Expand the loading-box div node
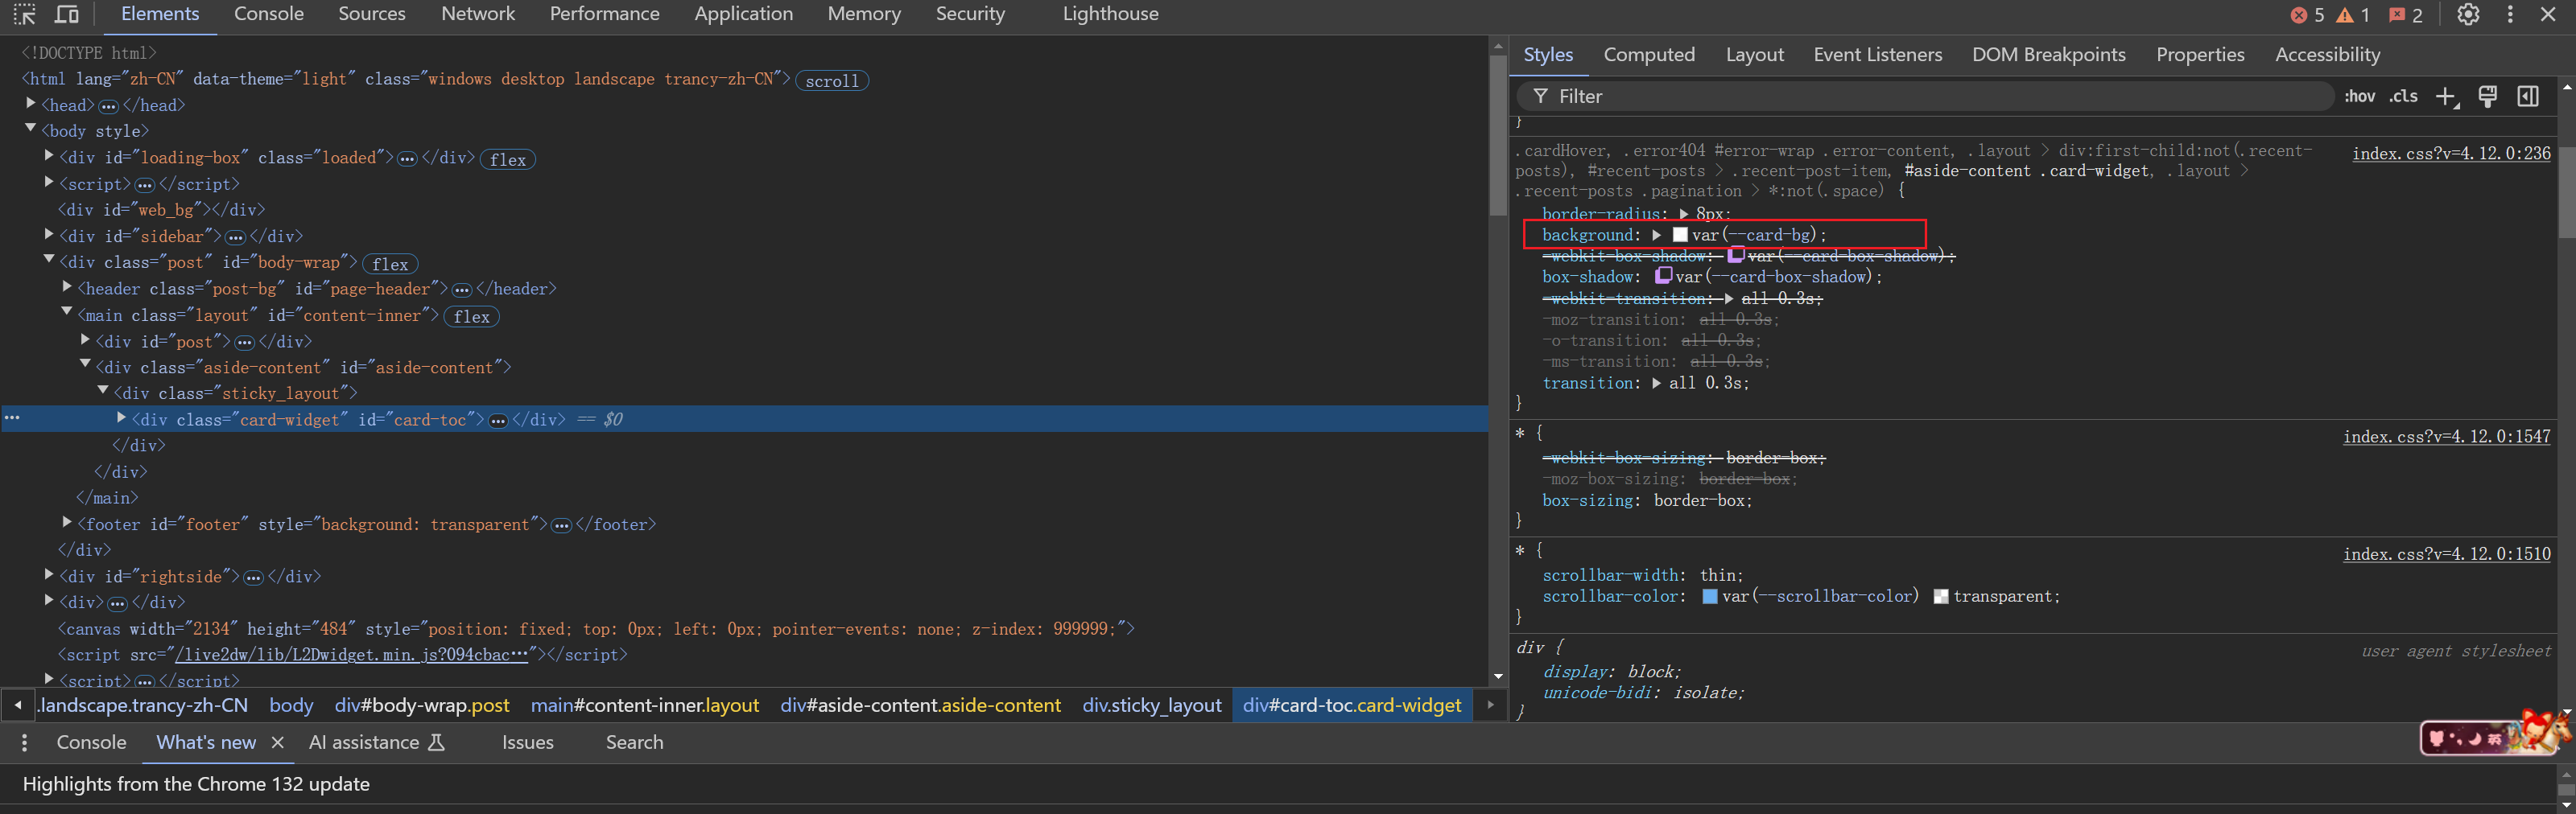2576x814 pixels. click(49, 156)
